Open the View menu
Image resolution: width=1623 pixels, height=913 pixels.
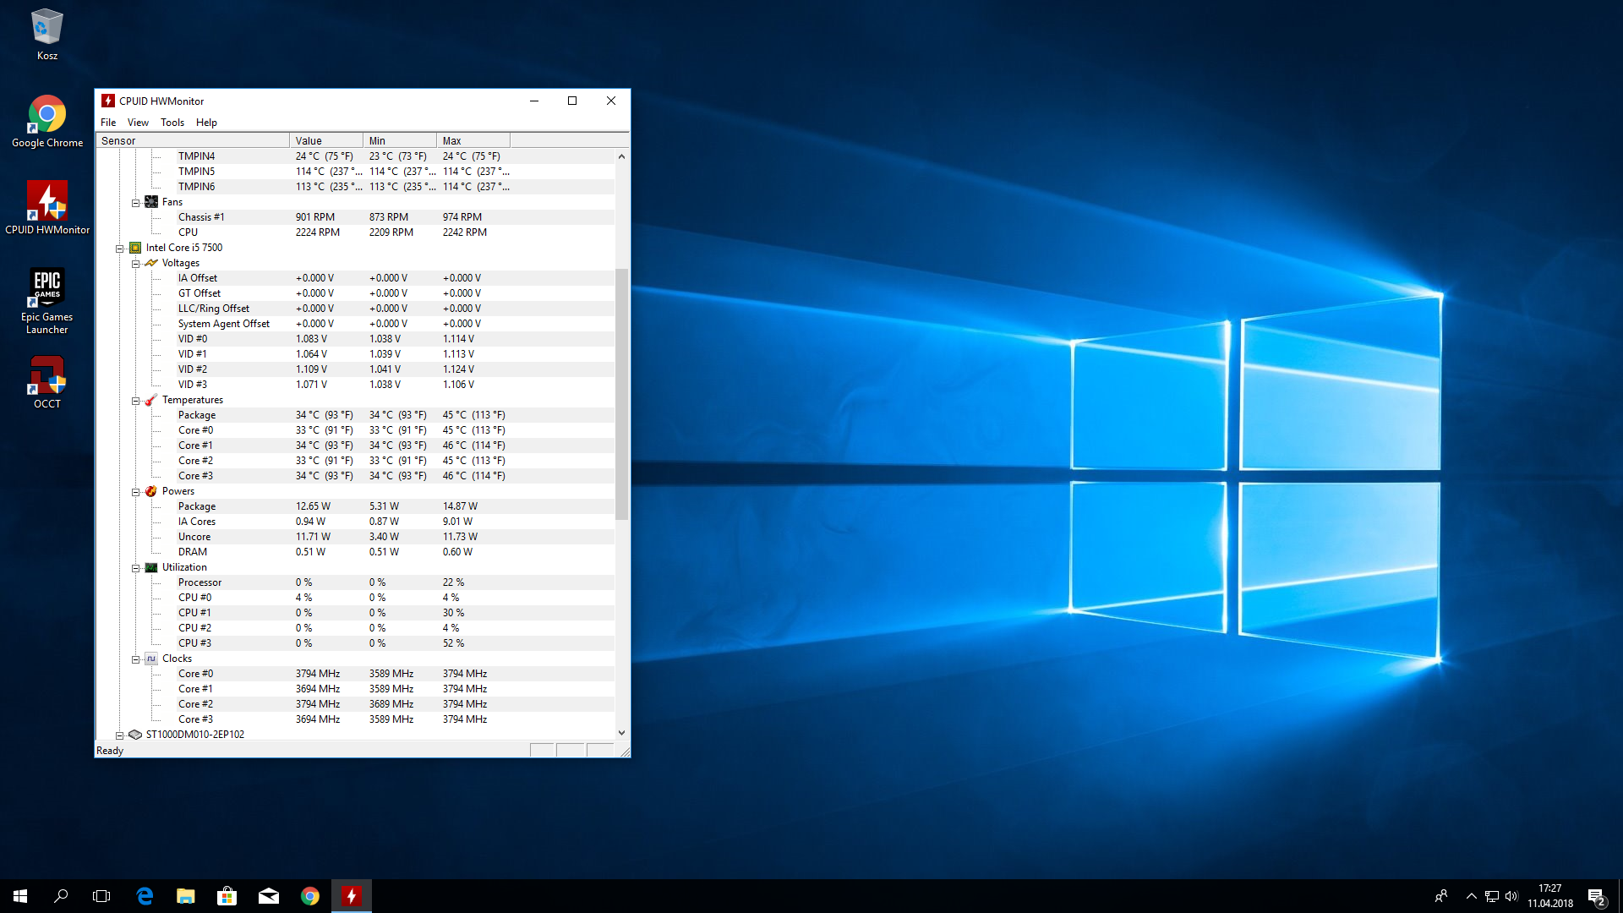click(x=138, y=123)
